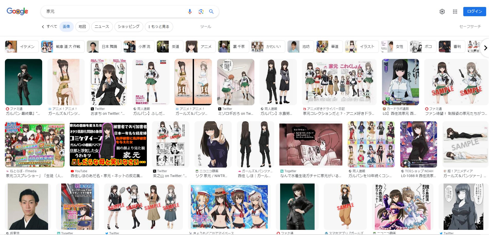
Task: Click the back chevron beside すべて
Action: [x=43, y=27]
